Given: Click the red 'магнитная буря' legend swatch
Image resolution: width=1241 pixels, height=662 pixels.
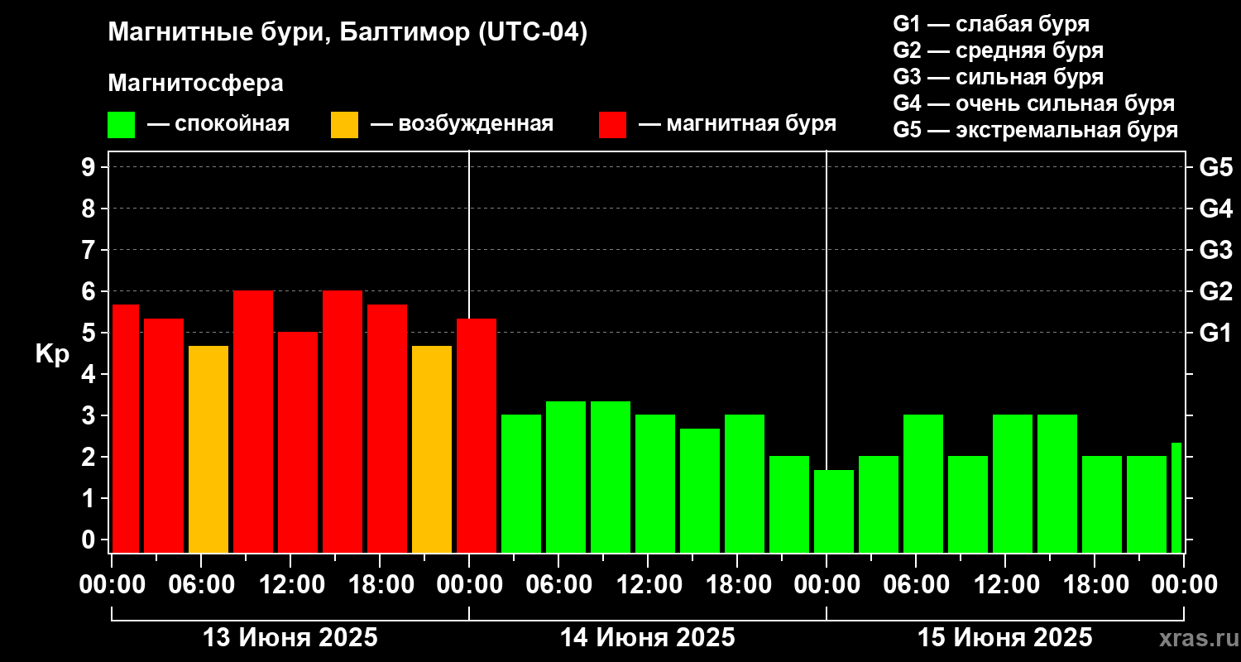Looking at the screenshot, I should tap(612, 124).
